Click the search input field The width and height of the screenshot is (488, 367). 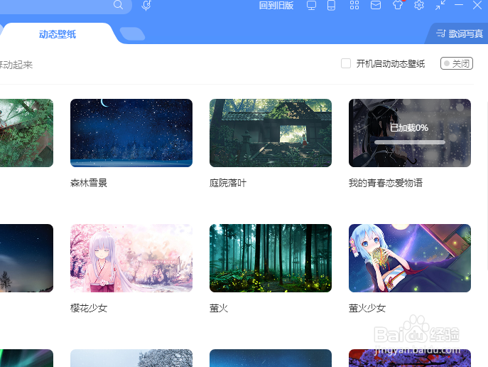point(65,6)
